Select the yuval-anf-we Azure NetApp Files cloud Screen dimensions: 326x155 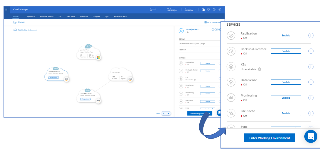[89, 52]
